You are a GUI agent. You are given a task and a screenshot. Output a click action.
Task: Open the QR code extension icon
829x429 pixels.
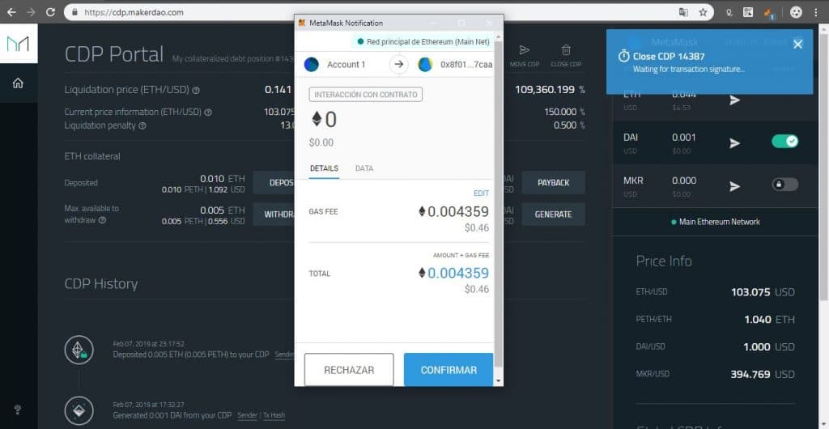tap(748, 11)
